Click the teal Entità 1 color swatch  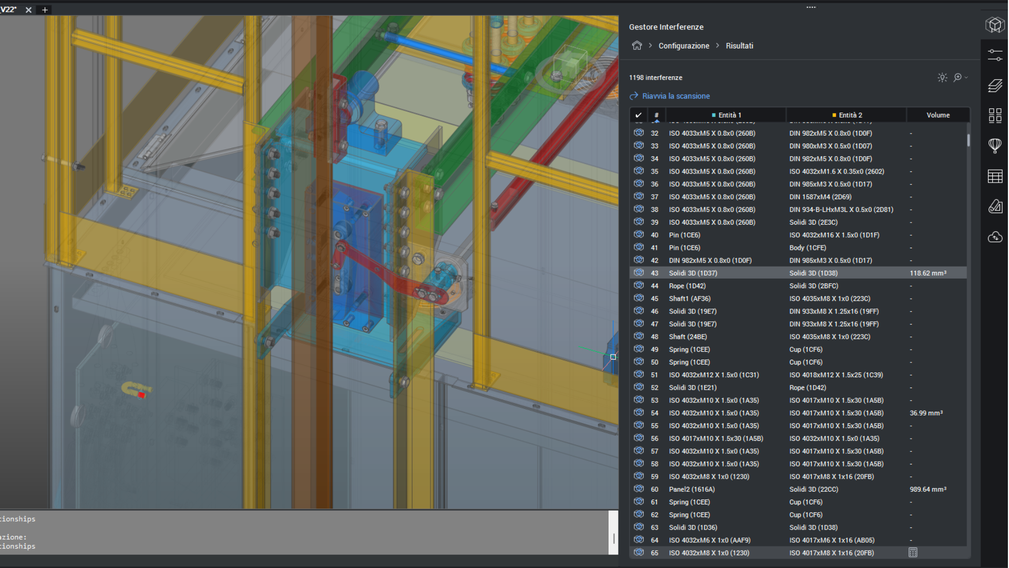714,115
